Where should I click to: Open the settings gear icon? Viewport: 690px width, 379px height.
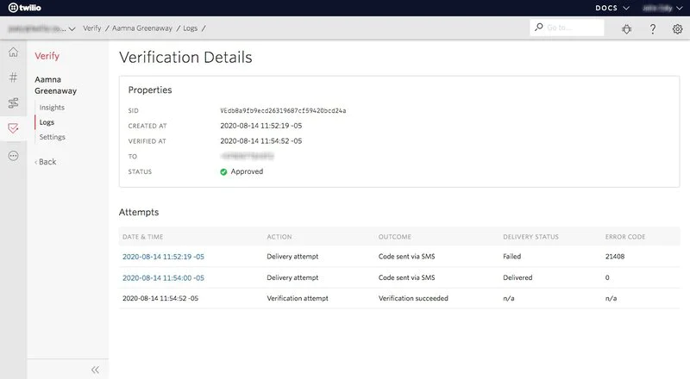pyautogui.click(x=677, y=28)
